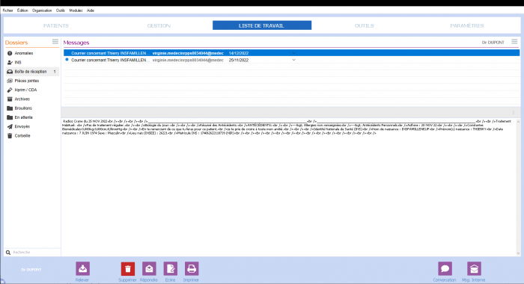
Task: Reply using the Répondre envelope icon
Action: pos(149,268)
